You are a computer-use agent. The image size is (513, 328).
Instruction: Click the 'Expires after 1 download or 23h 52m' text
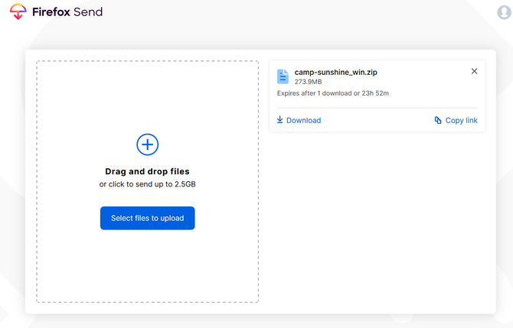click(333, 93)
